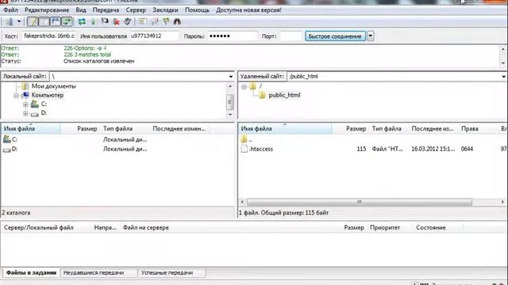Image resolution: width=508 pixels, height=285 pixels.
Task: Sort local files by Имя файла column
Action: click(31, 128)
